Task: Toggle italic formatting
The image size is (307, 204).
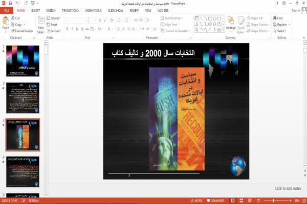Action: (x=72, y=29)
